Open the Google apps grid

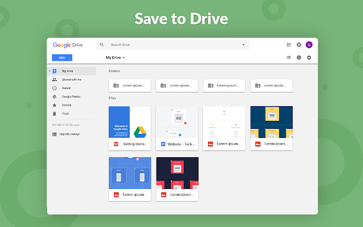pos(289,45)
